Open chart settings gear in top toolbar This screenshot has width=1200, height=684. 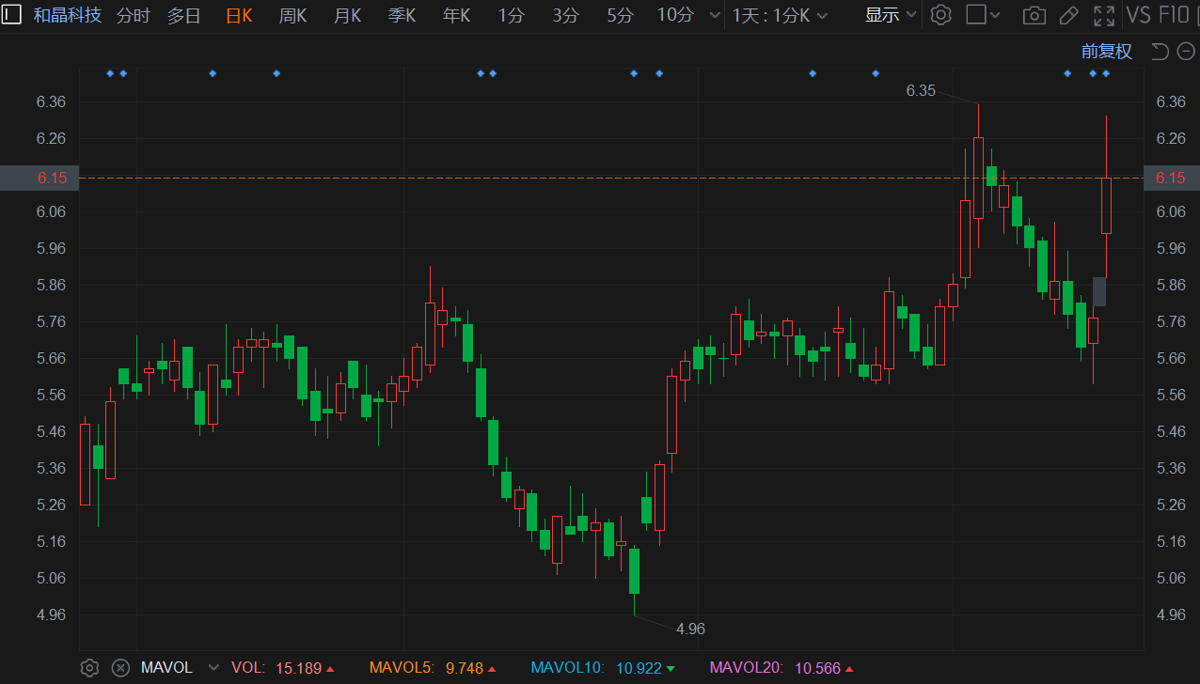pos(941,15)
